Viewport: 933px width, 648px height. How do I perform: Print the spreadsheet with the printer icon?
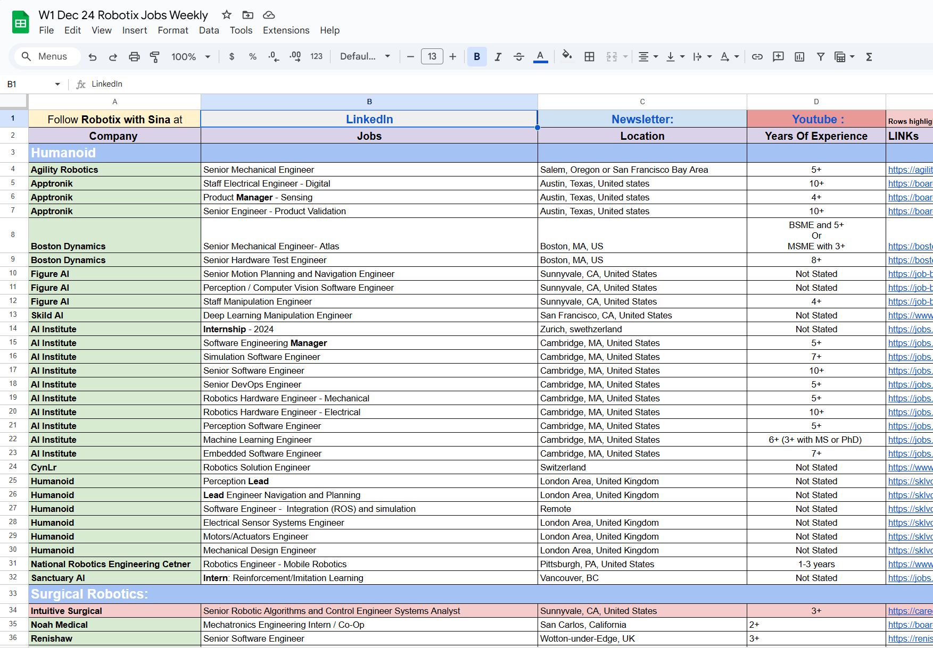(x=134, y=57)
